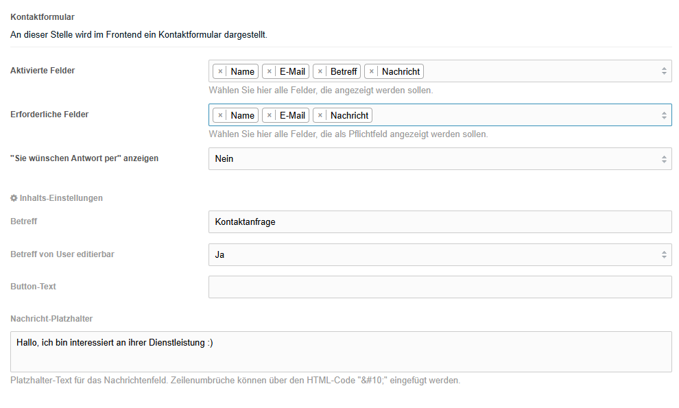Viewport: 679px width, 408px height.
Task: Remove E-Mail tag from Aktivierte Felder
Action: [270, 71]
